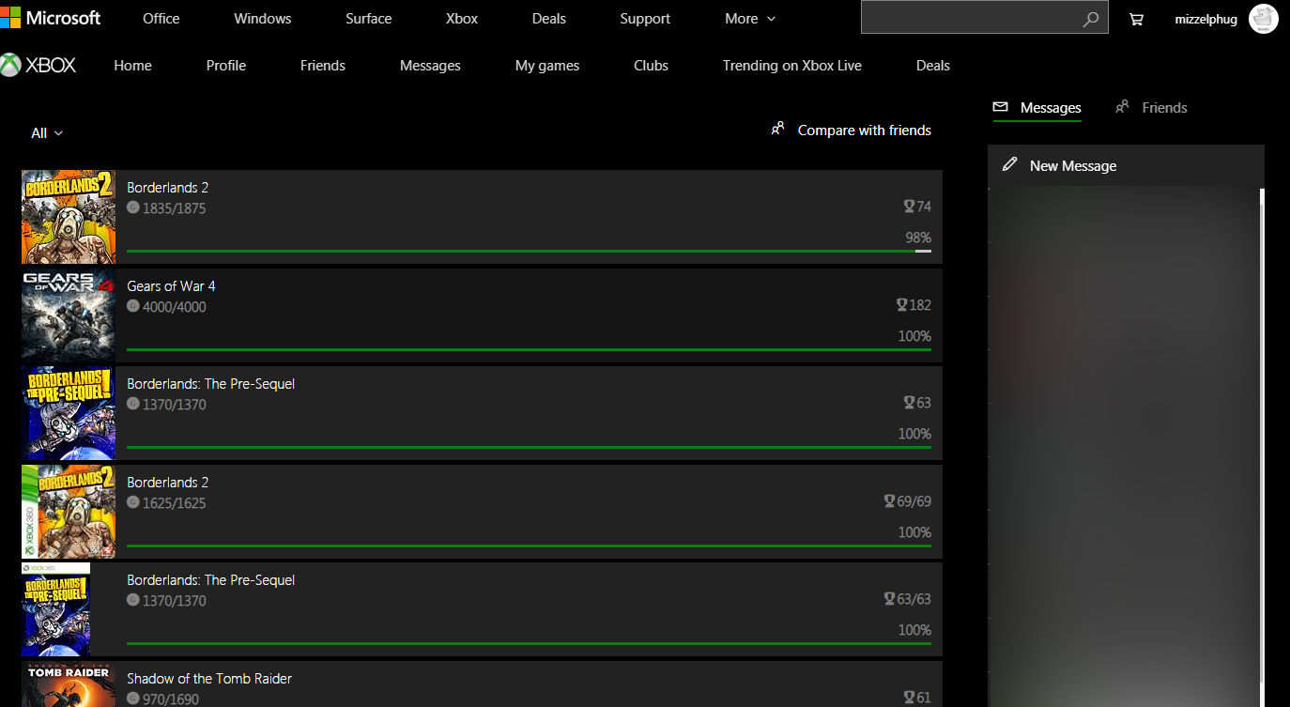This screenshot has width=1290, height=707.
Task: Click the mizzelphug profile avatar
Action: tap(1263, 19)
